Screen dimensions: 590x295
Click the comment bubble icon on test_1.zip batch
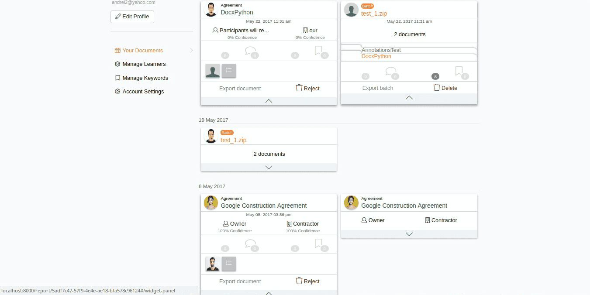point(391,71)
